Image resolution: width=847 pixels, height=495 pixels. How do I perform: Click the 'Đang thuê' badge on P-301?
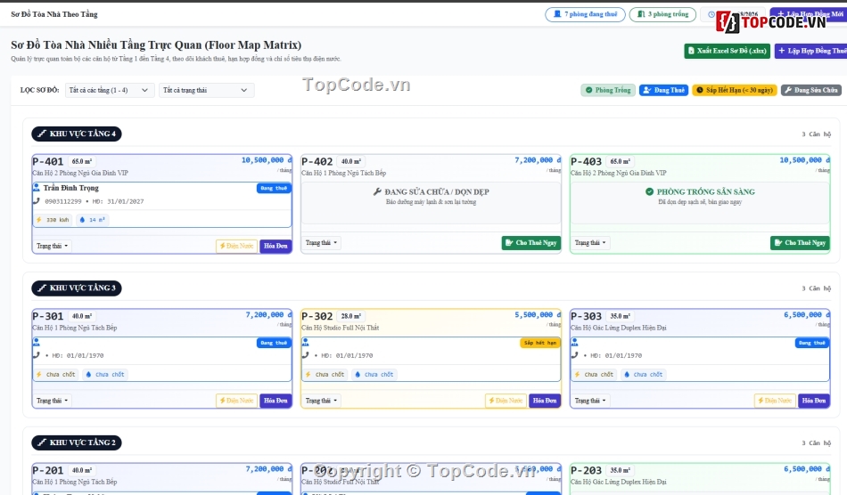(274, 343)
